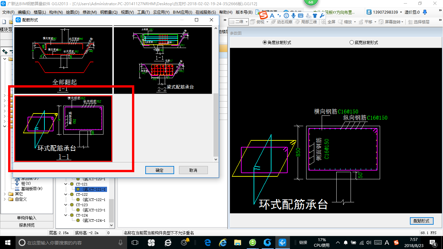Screen dimensions: 443x249
Task: Expand the 其它 folder in module tree
Action: coord(5,194)
